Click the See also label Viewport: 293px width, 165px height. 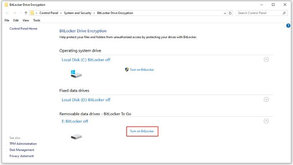(15, 138)
